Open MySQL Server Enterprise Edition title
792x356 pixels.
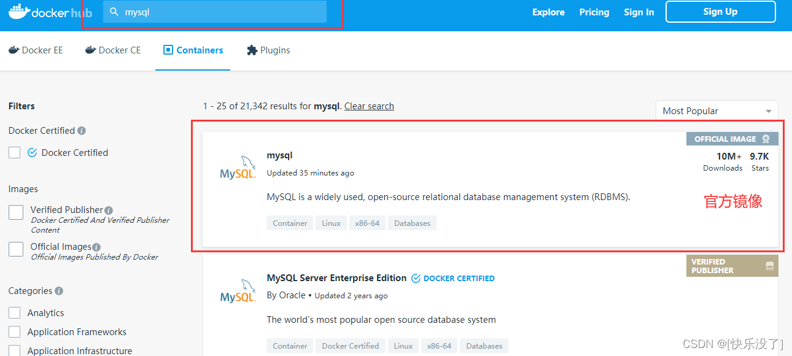[336, 278]
